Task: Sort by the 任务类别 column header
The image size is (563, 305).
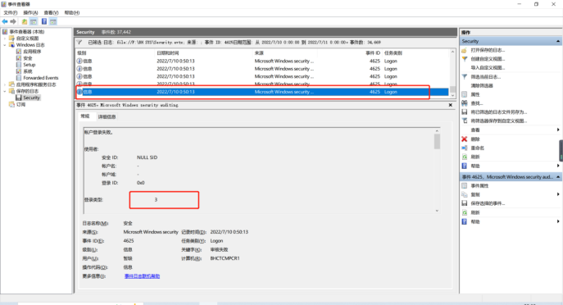Action: [393, 52]
